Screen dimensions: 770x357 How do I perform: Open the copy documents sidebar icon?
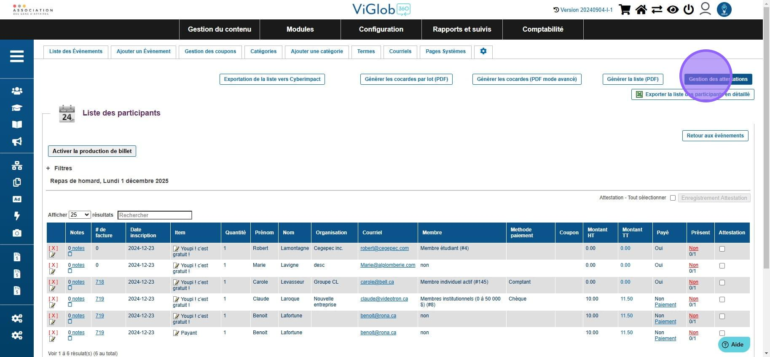(x=17, y=183)
